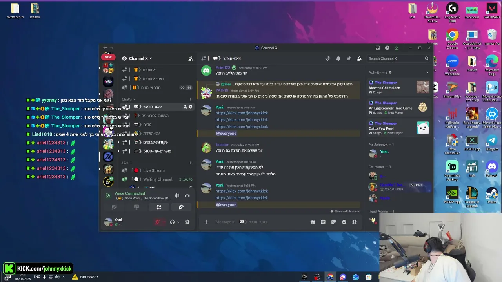Click the search magnifier icon

click(427, 58)
